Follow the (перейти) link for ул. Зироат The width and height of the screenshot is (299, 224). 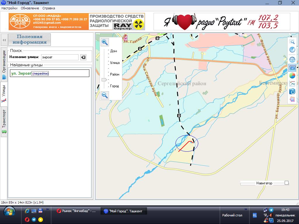pos(40,73)
